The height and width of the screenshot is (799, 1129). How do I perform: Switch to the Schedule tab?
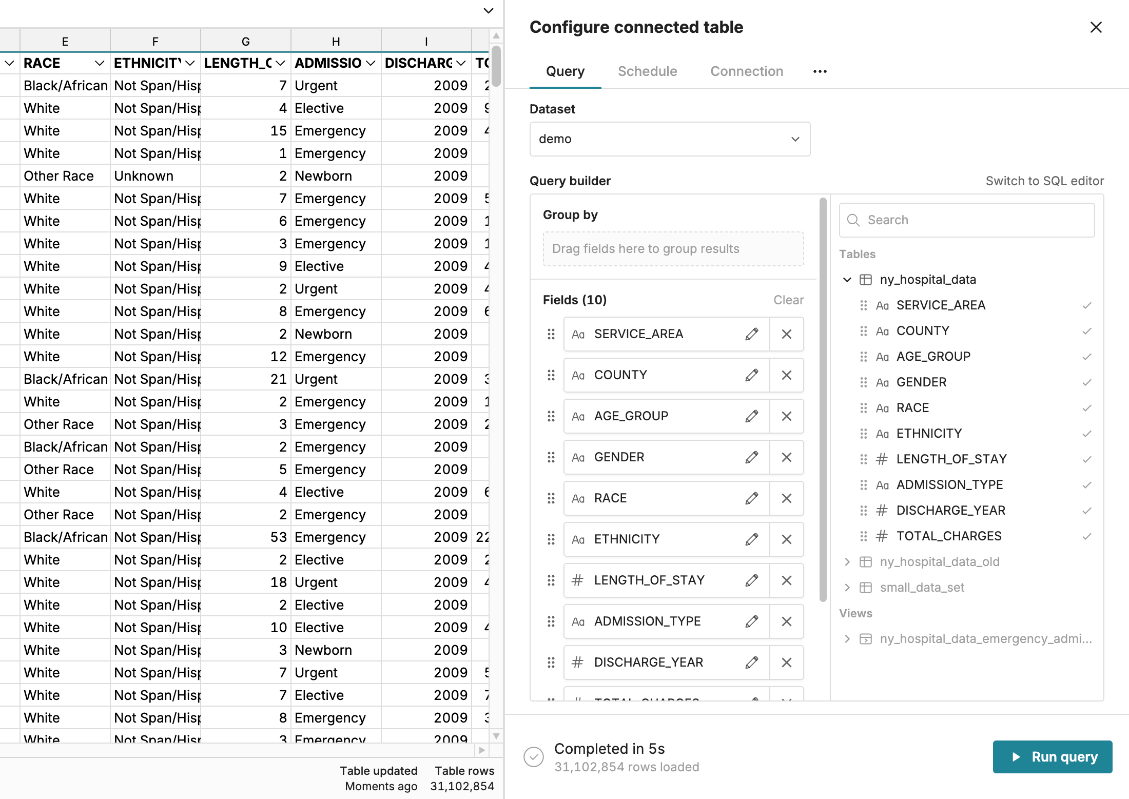coord(647,71)
